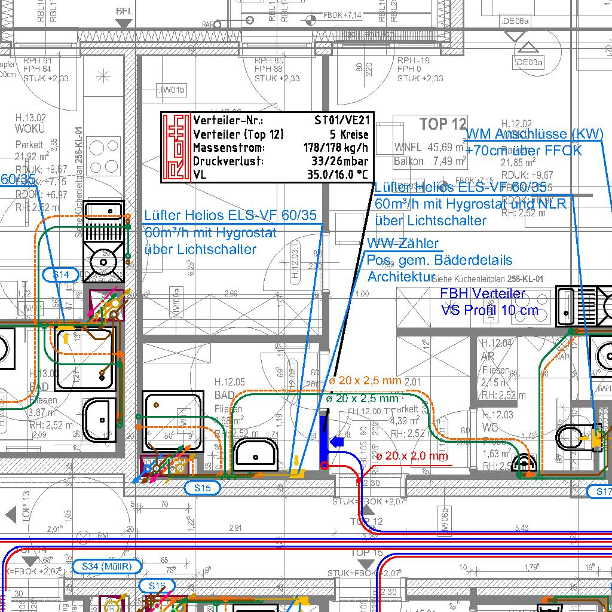Click the four-burner stove in room H.13.02

(103, 154)
